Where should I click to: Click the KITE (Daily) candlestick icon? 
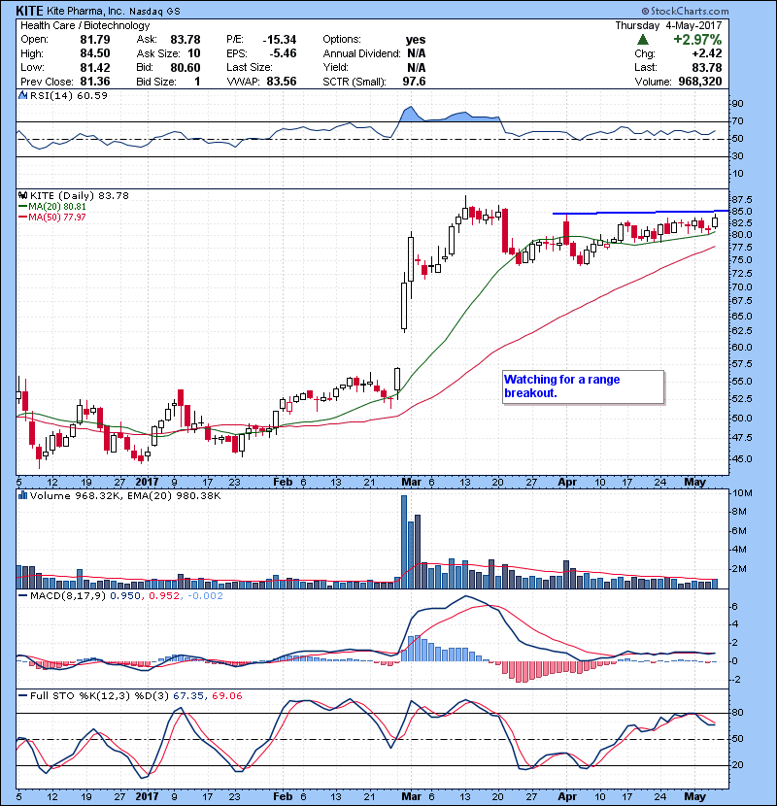(22, 195)
